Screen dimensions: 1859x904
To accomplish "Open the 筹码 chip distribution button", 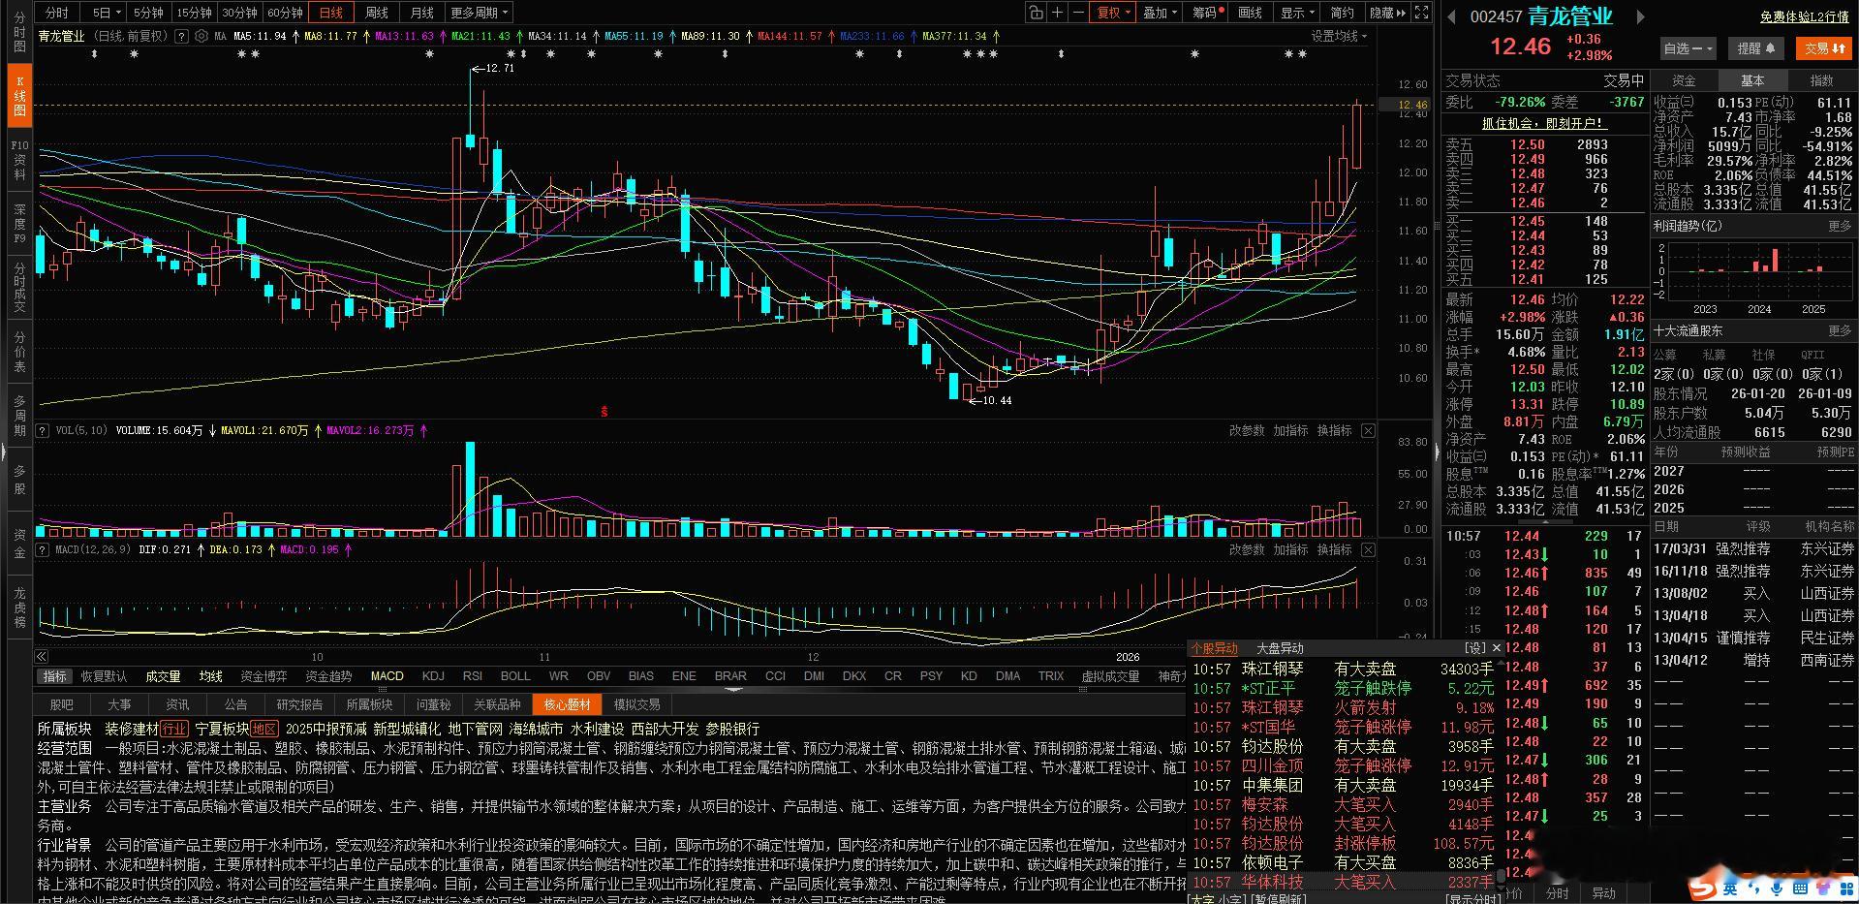I will coord(1207,13).
